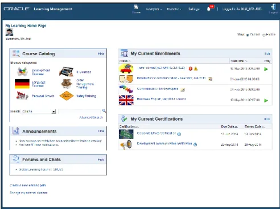Click the Forums and Chats panel icon
This screenshot has width=280, height=209.
coord(16,159)
